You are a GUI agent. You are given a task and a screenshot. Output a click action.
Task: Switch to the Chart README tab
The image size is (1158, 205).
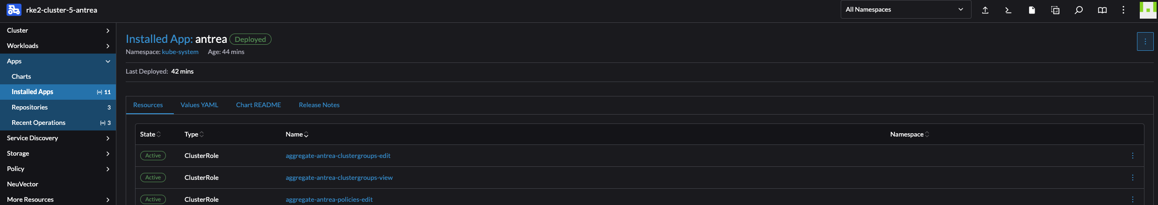258,105
